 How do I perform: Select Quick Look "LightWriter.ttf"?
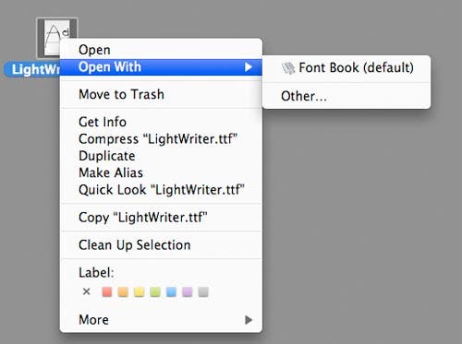coord(161,190)
